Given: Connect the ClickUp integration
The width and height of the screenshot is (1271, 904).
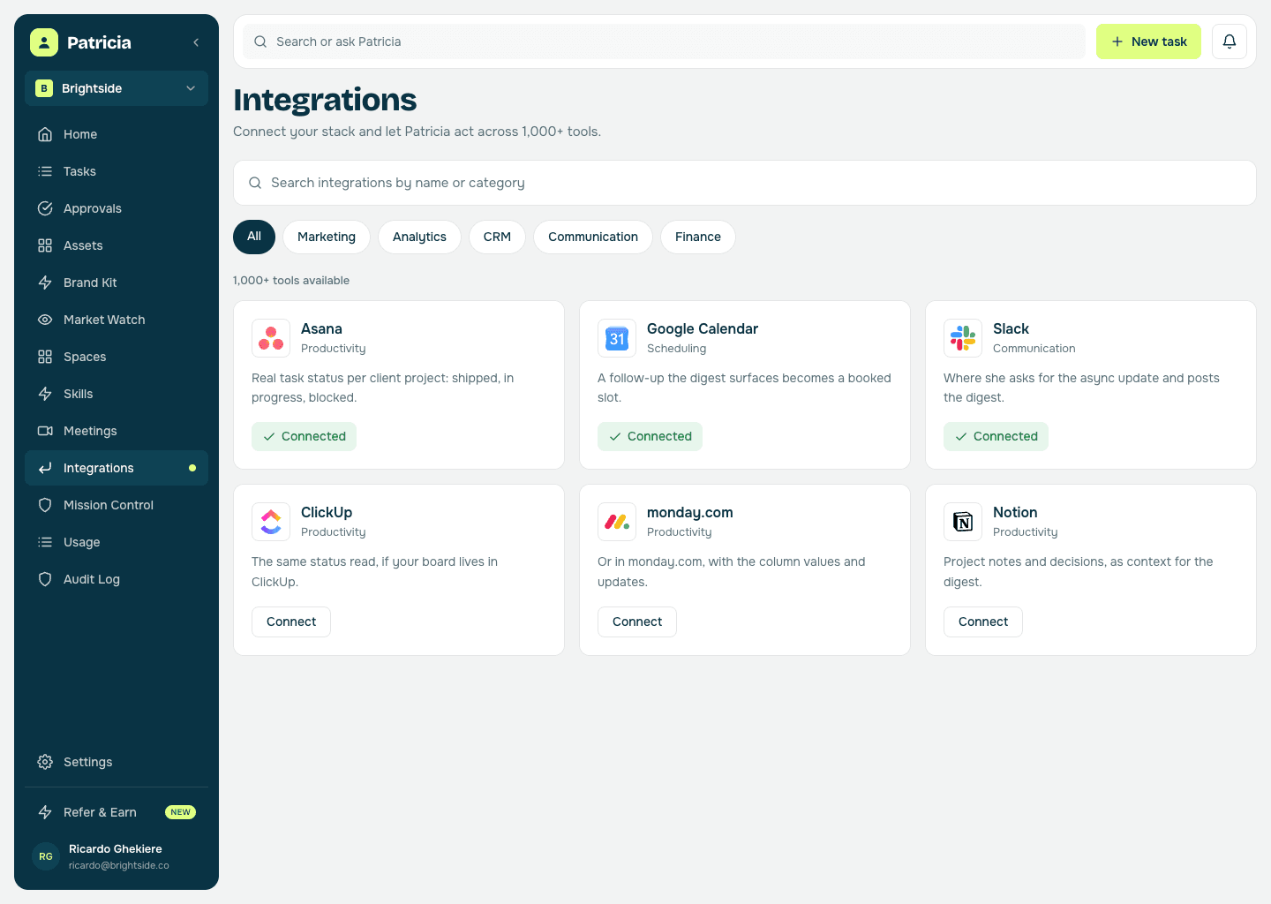Looking at the screenshot, I should tap(291, 621).
